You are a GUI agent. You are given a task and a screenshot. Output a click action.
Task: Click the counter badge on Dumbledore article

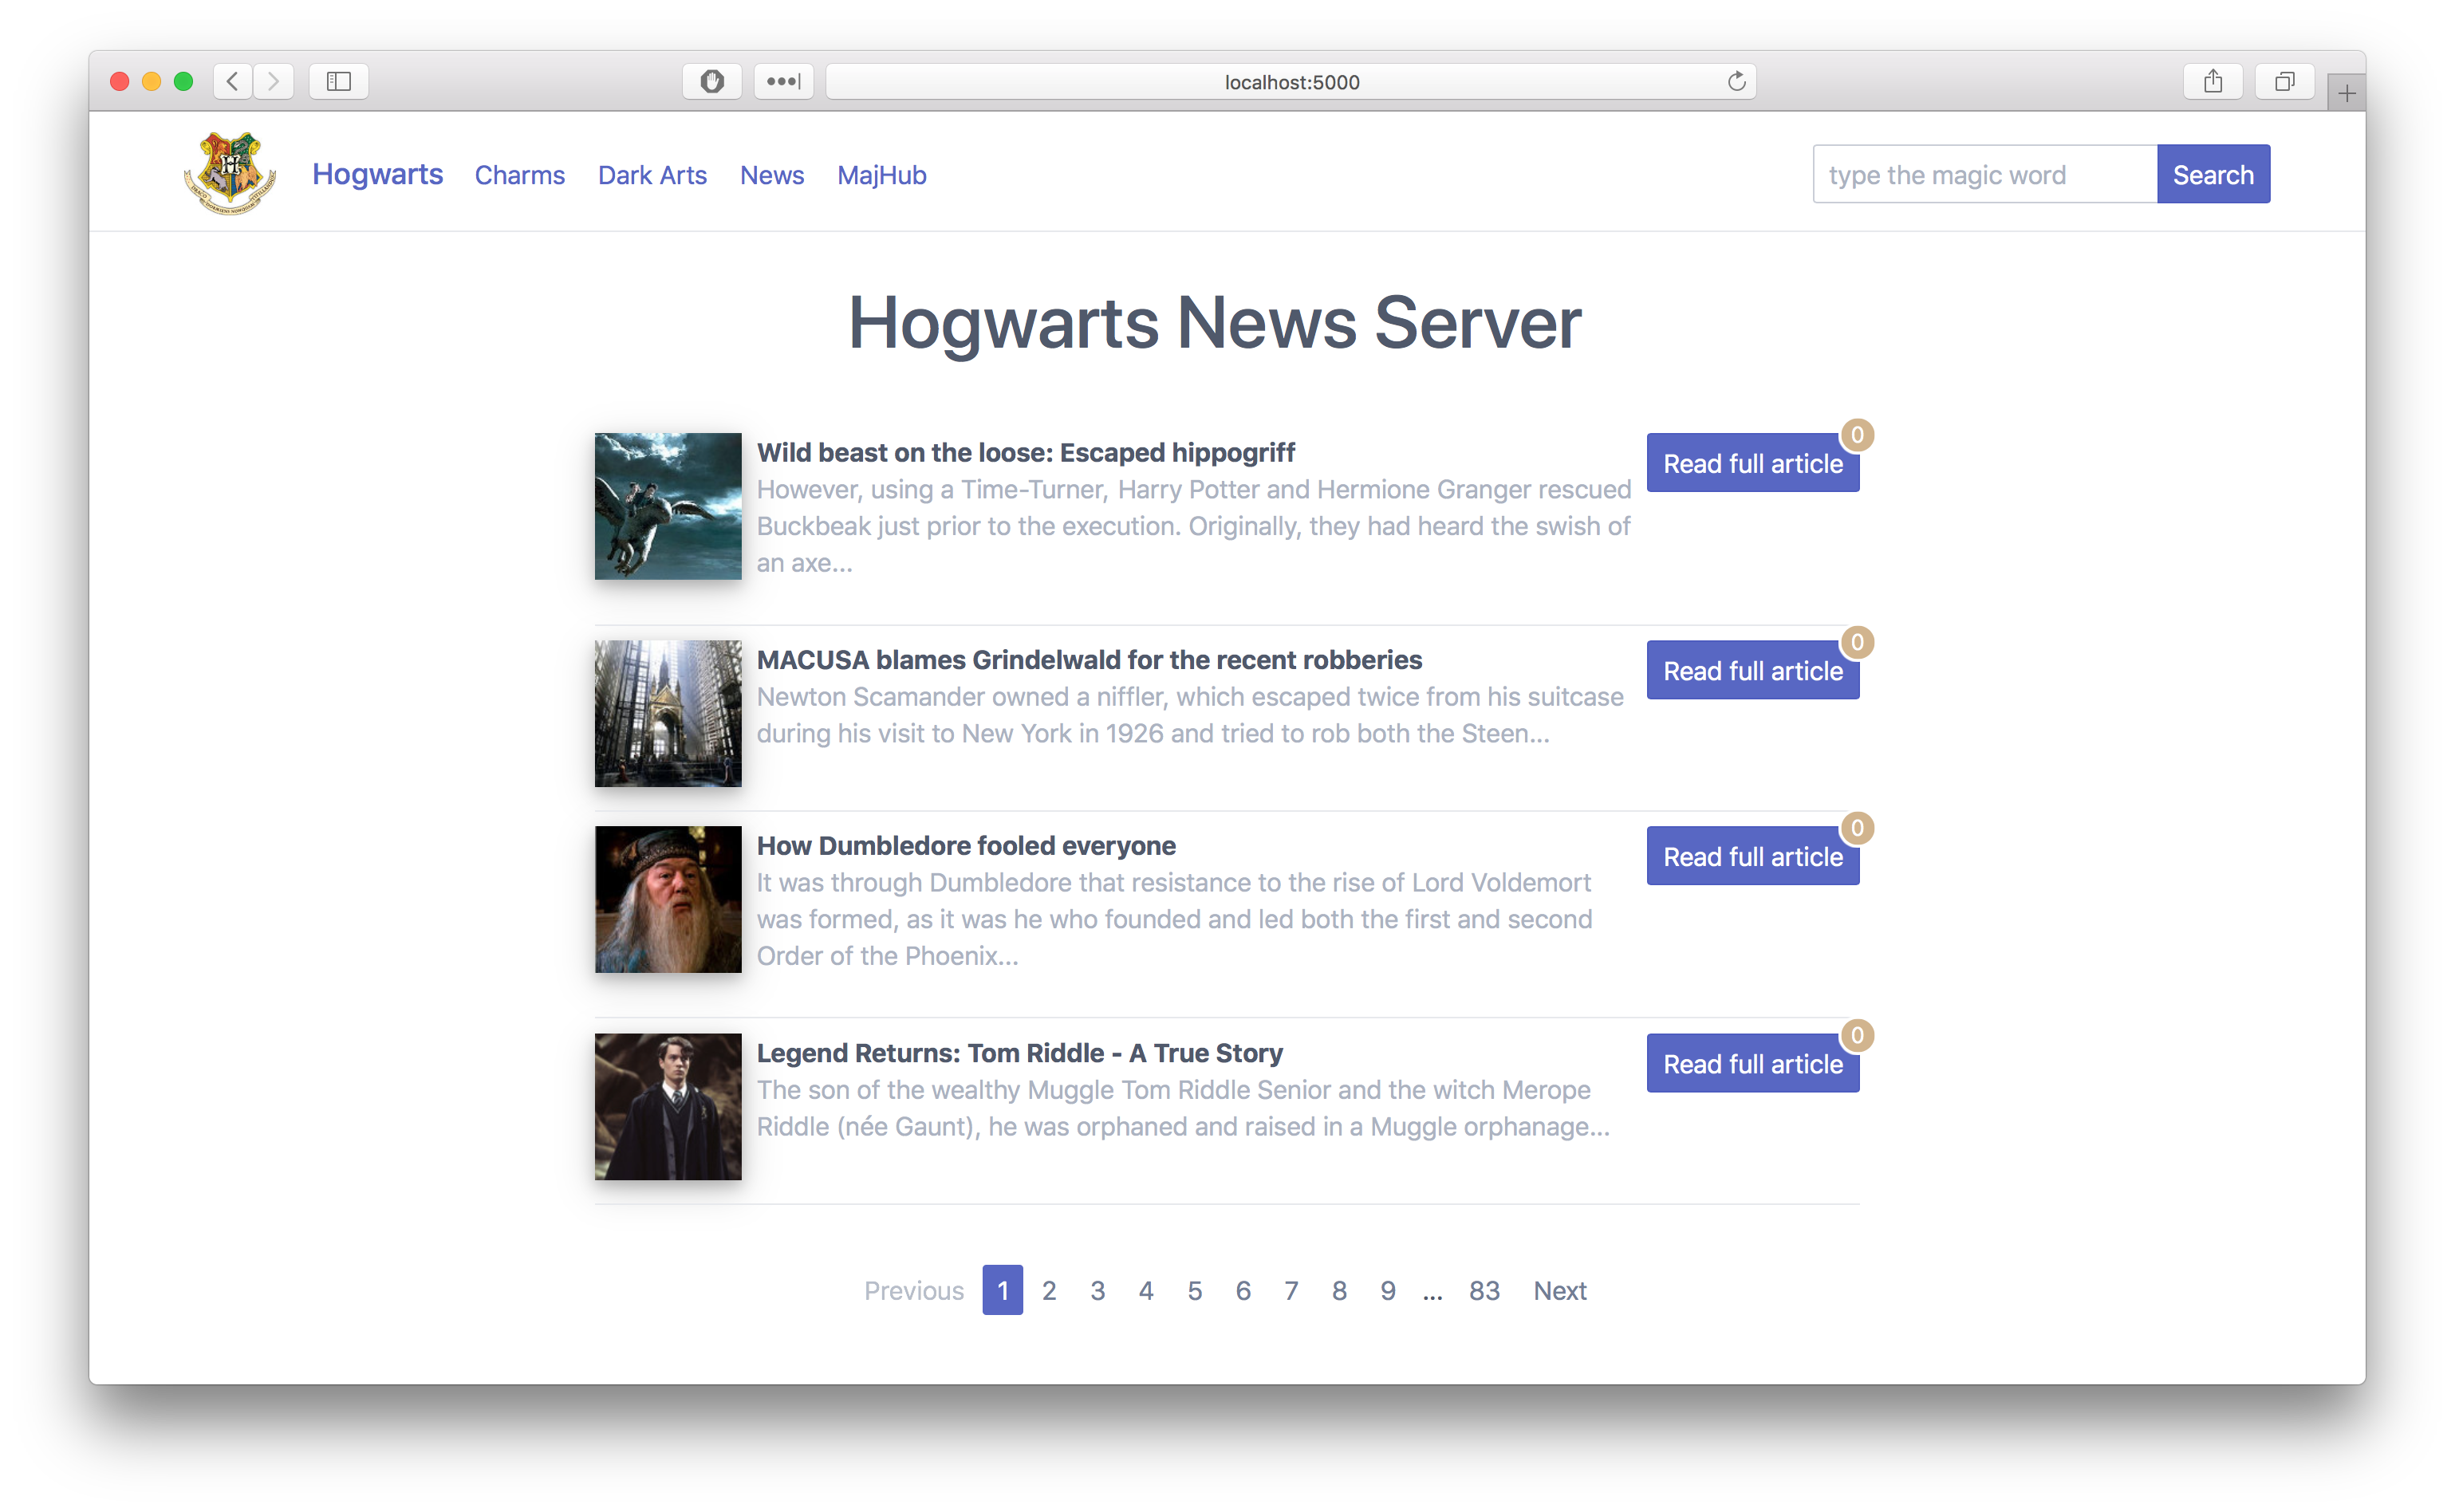point(1857,828)
